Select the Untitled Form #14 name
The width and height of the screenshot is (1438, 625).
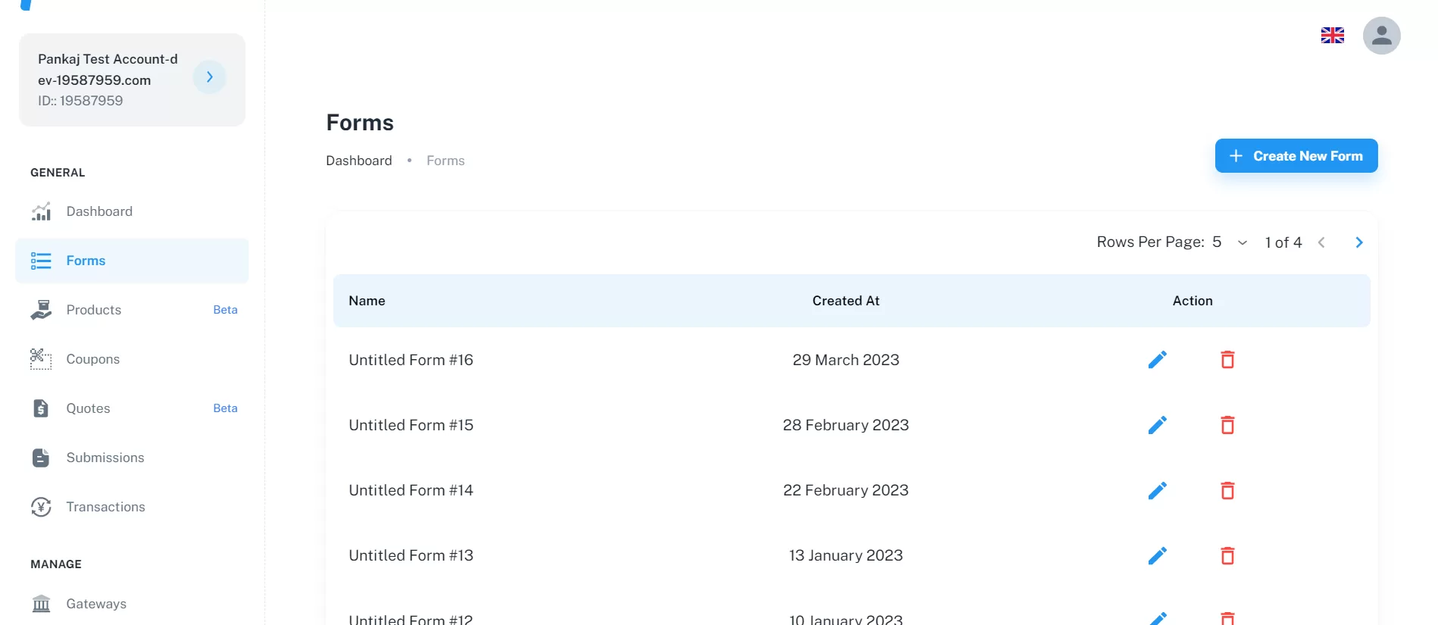coord(411,490)
